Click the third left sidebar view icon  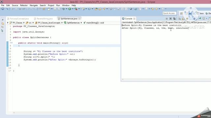[x=2, y=27]
